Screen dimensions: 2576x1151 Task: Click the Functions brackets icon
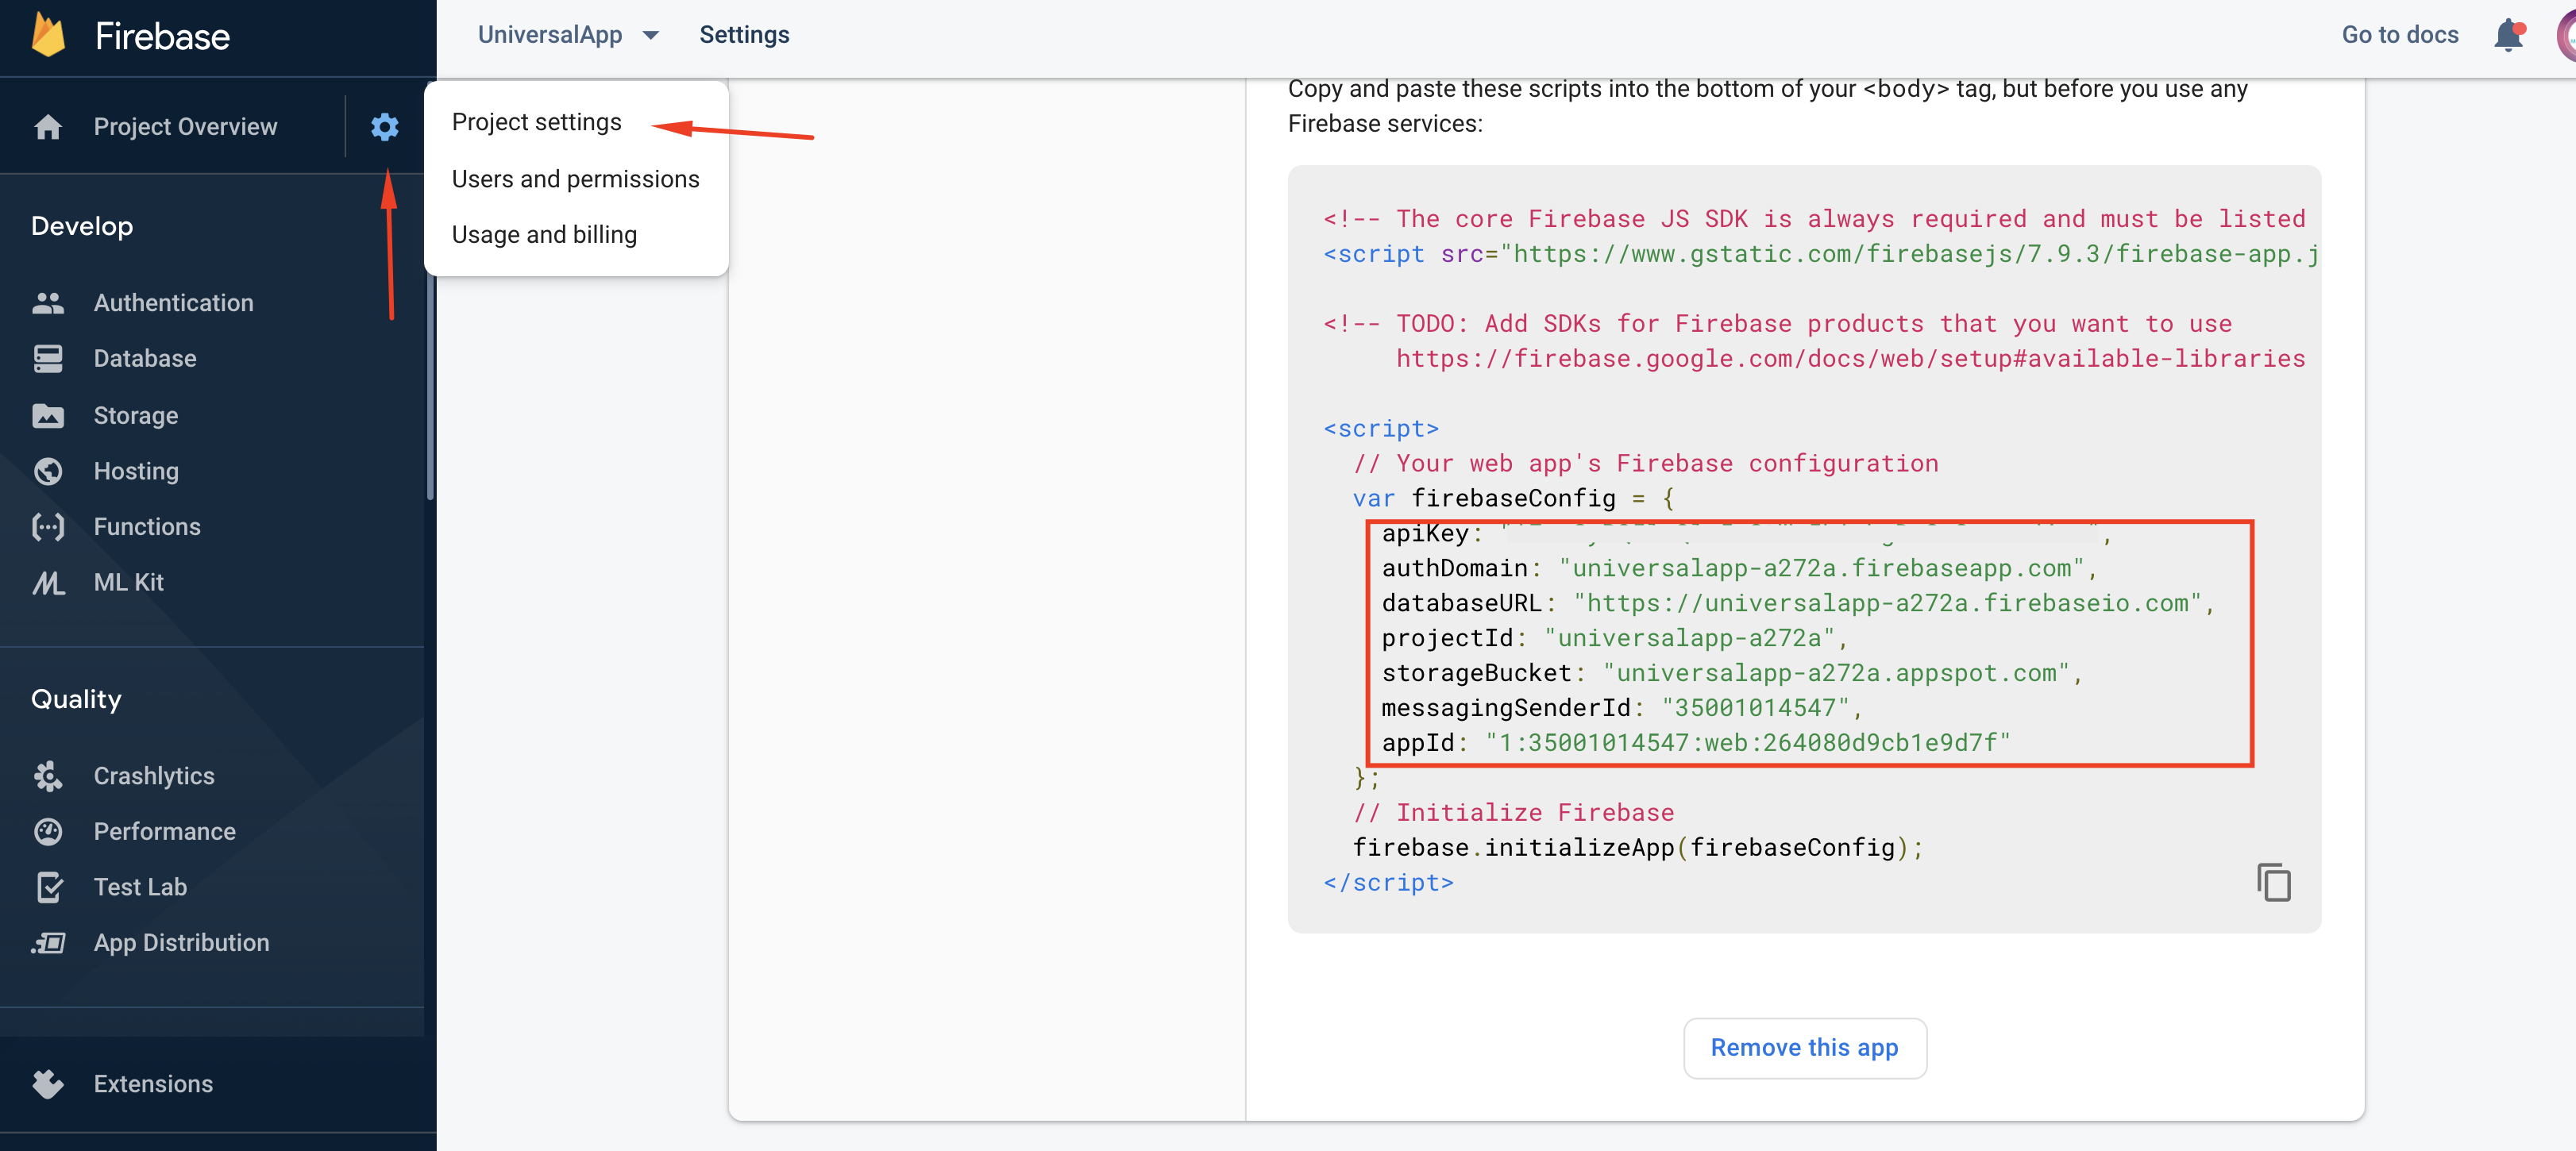pyautogui.click(x=48, y=527)
